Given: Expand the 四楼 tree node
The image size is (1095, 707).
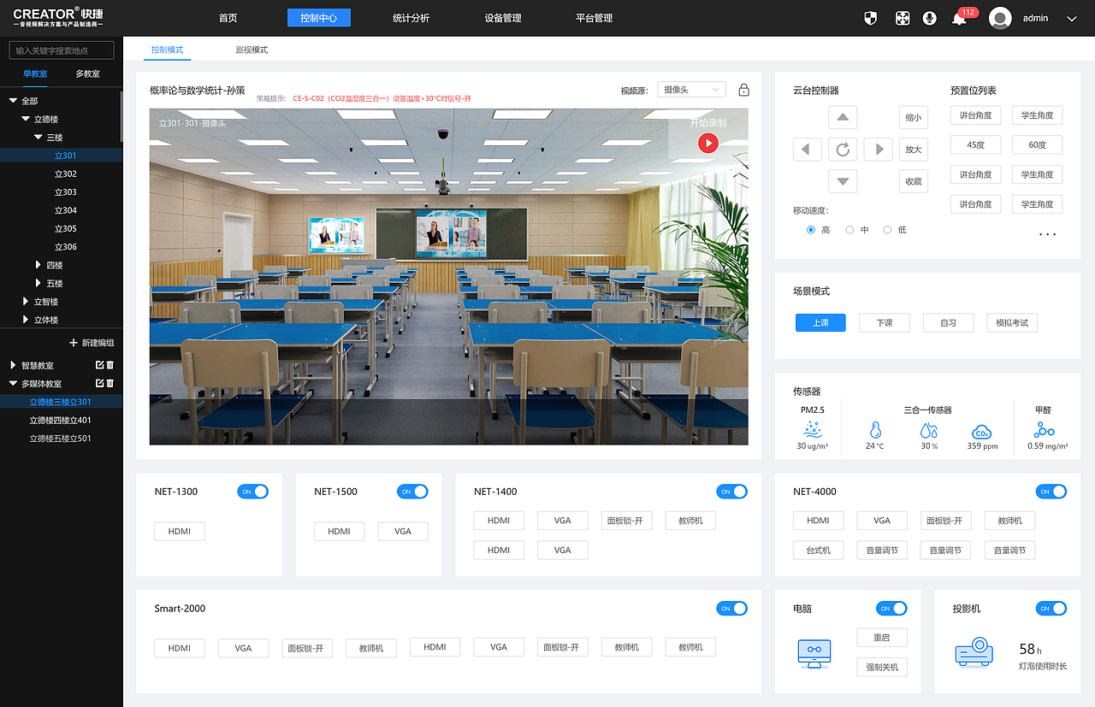Looking at the screenshot, I should point(38,265).
